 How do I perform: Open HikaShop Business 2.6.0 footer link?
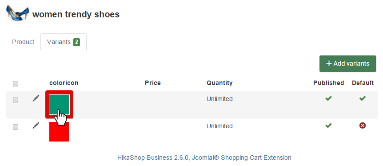click(x=204, y=158)
